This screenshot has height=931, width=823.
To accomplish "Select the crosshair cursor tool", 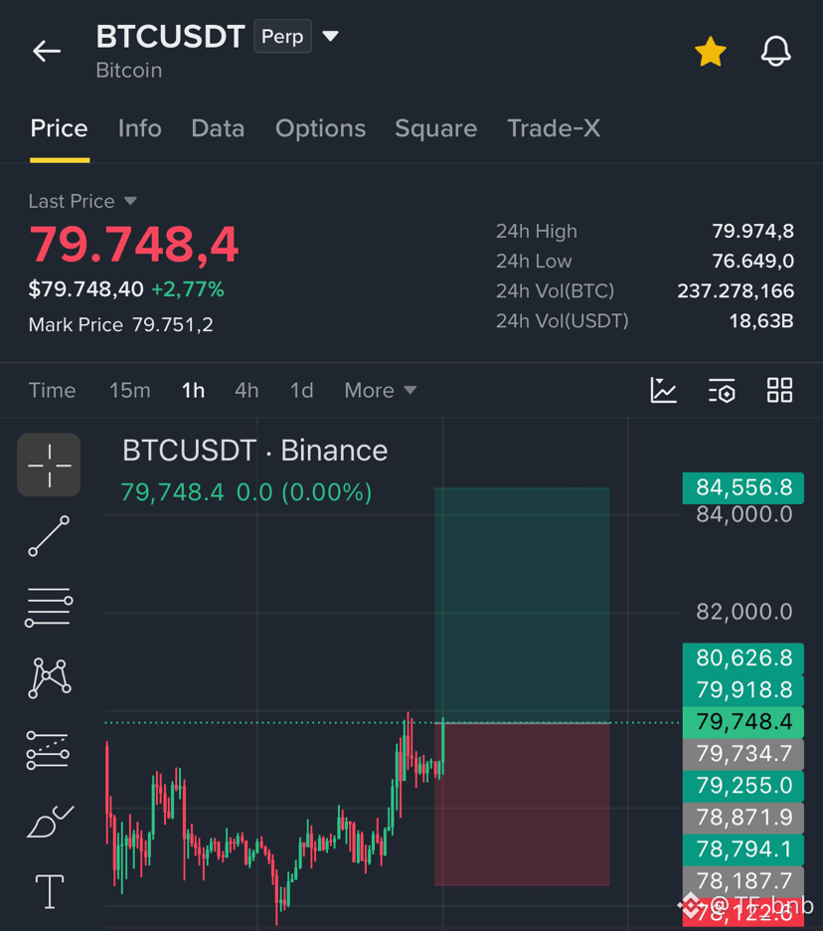I will coord(50,465).
